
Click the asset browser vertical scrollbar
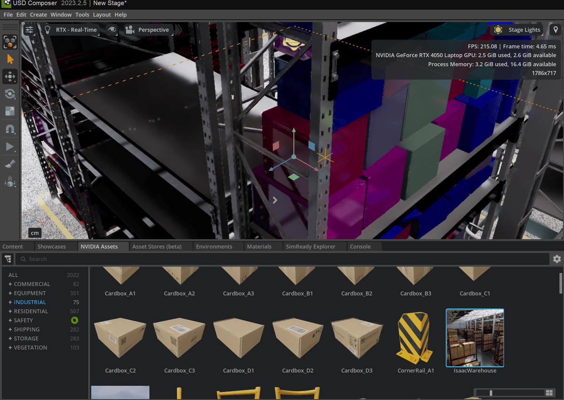click(561, 283)
